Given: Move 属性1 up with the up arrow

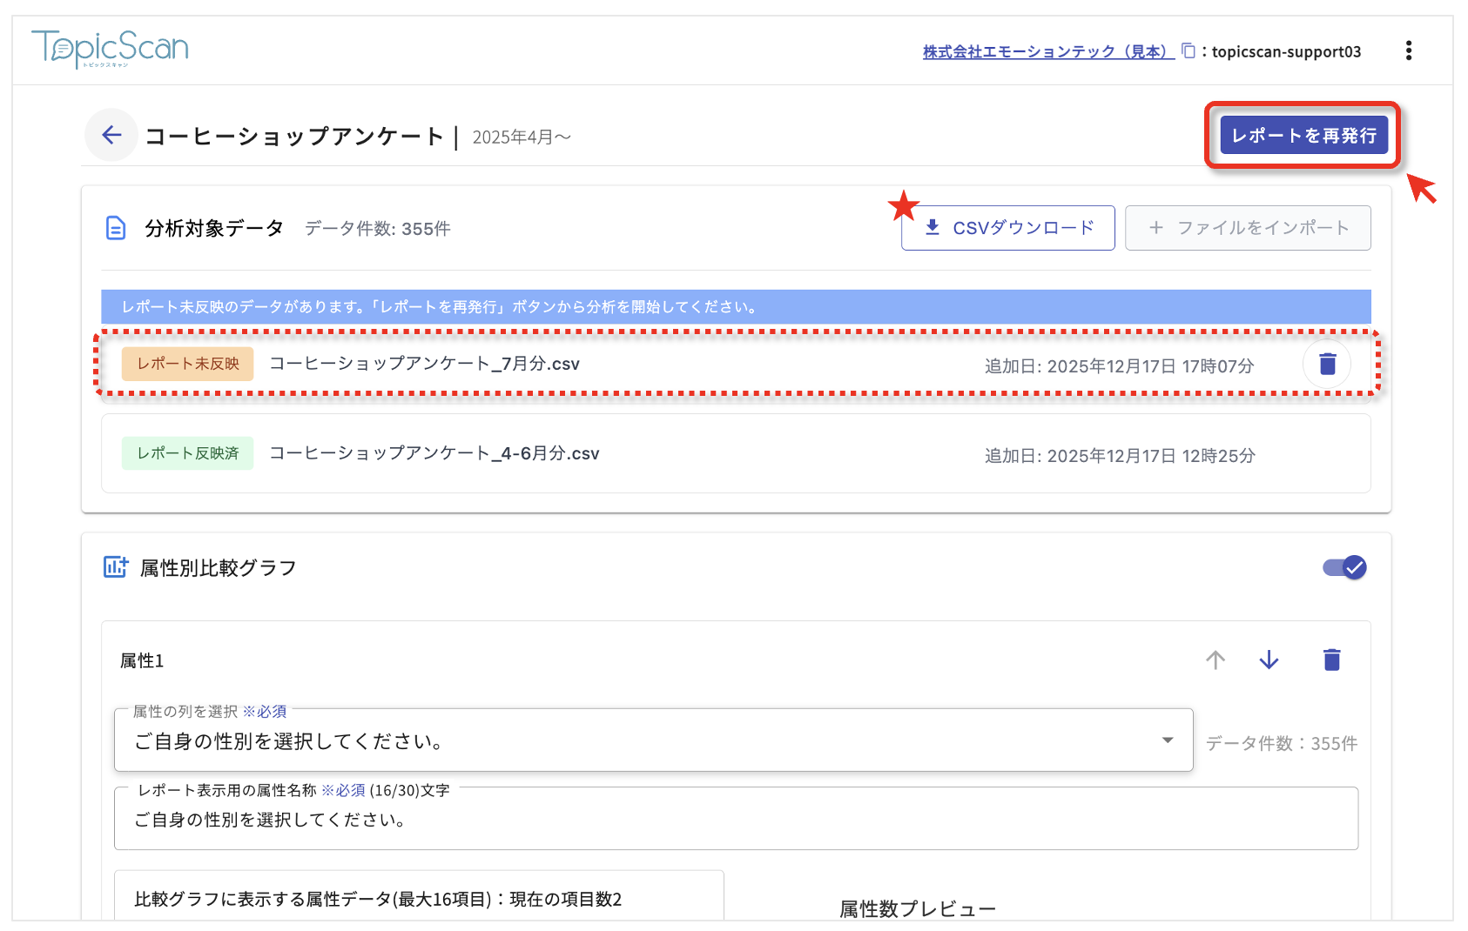Looking at the screenshot, I should (x=1215, y=660).
